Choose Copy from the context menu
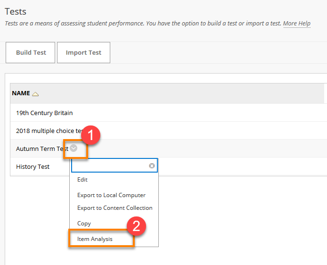 tap(84, 224)
